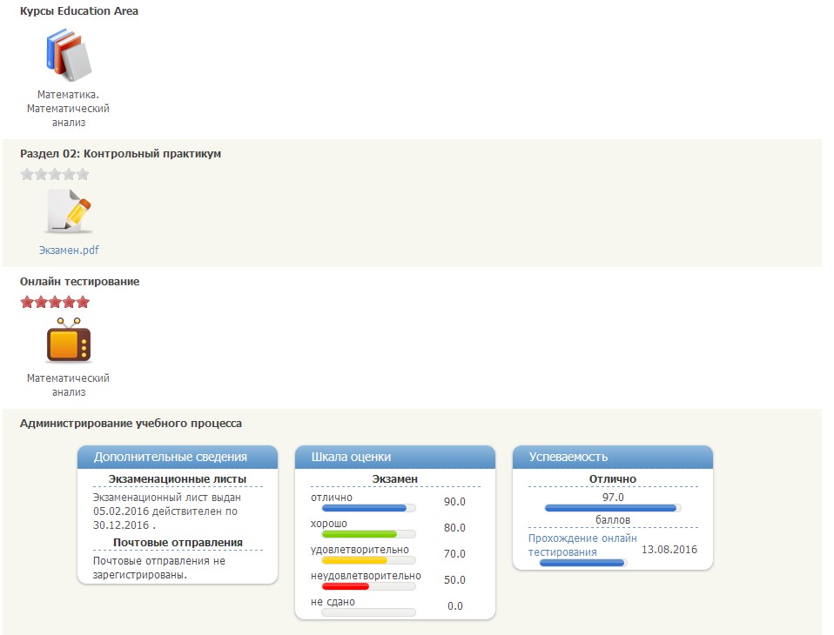Open Прохождение онлайн тестирования link
Image resolution: width=834 pixels, height=635 pixels.
[582, 545]
